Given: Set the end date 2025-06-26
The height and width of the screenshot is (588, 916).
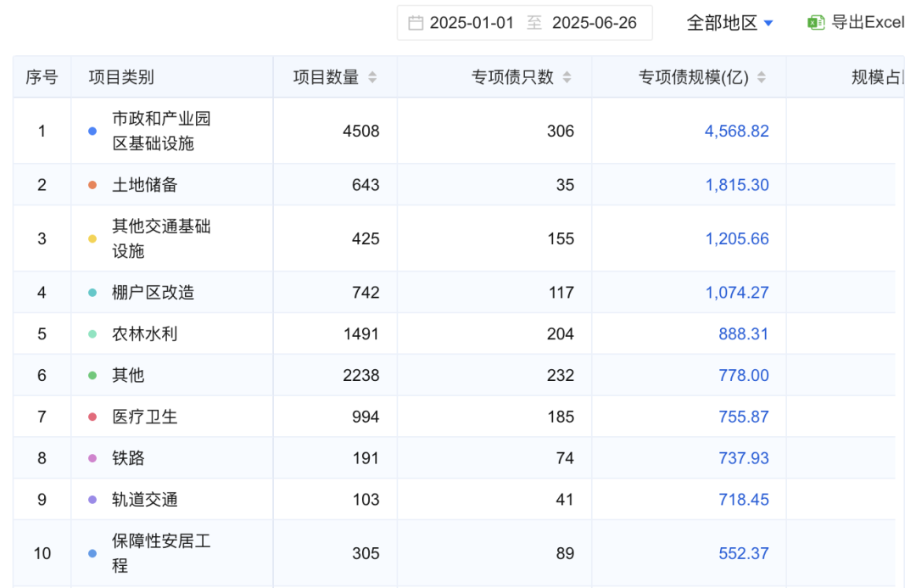Looking at the screenshot, I should (x=594, y=23).
